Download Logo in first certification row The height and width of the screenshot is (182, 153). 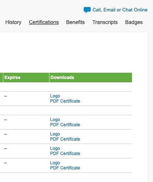pyautogui.click(x=55, y=96)
